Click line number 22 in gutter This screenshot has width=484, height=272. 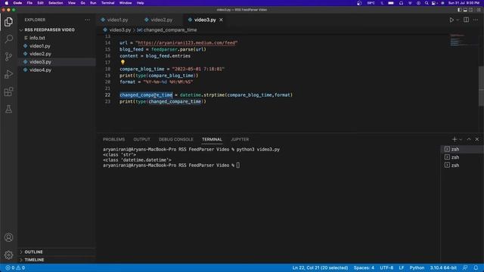click(107, 95)
